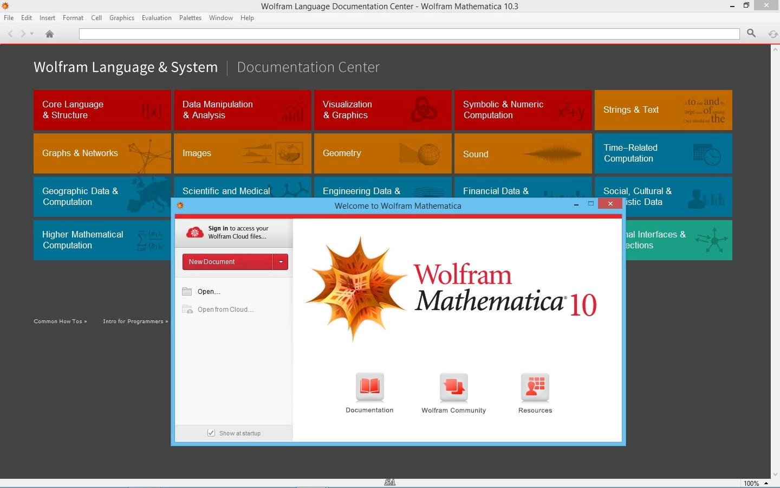Open the navigation history dropdown arrow

31,34
